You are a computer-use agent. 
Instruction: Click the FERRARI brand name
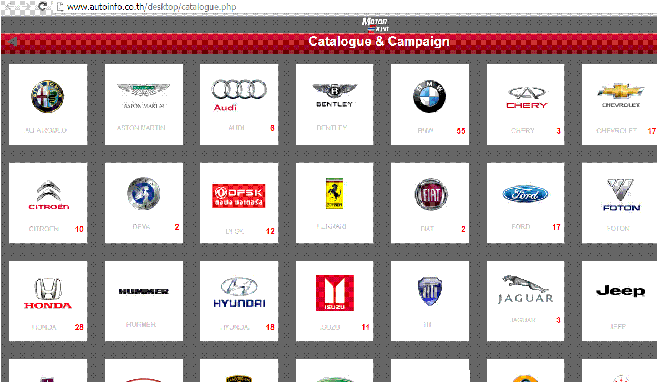[332, 226]
